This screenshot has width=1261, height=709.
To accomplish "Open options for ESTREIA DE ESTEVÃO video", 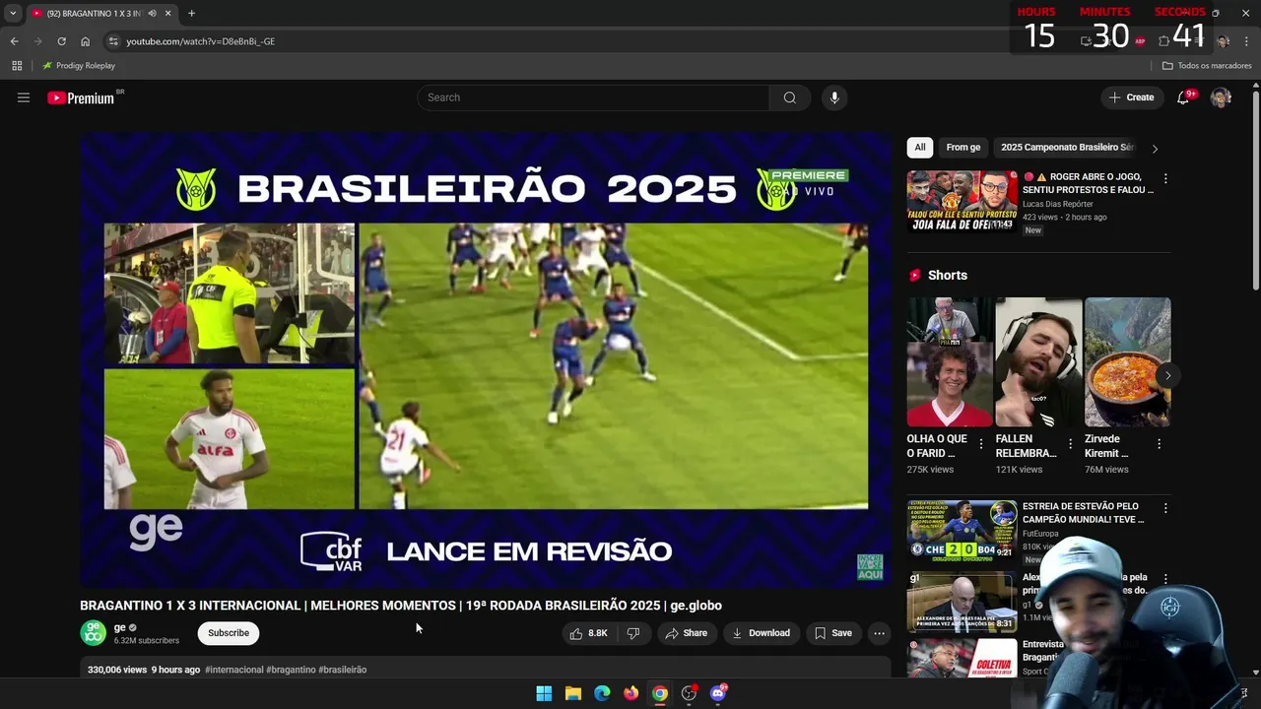I will click(1165, 508).
